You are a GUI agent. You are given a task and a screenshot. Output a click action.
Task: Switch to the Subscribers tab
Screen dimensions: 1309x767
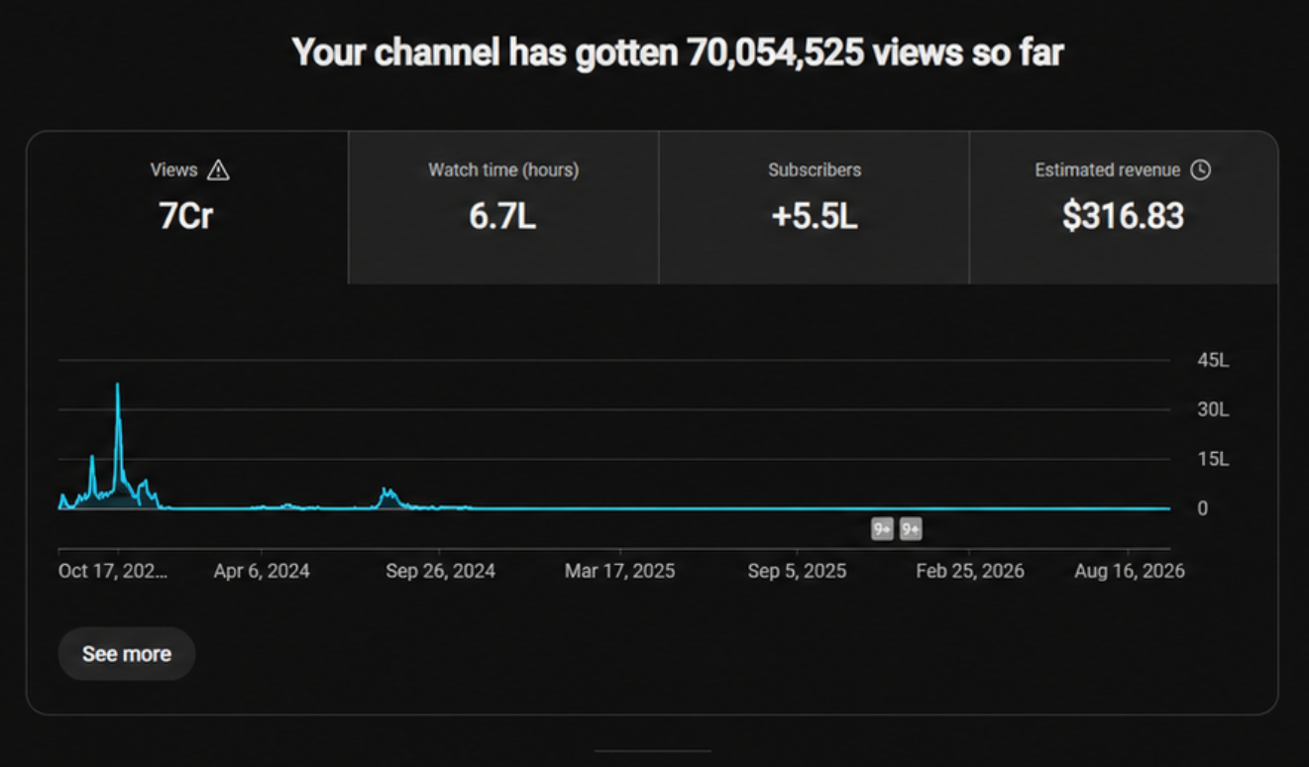point(814,208)
